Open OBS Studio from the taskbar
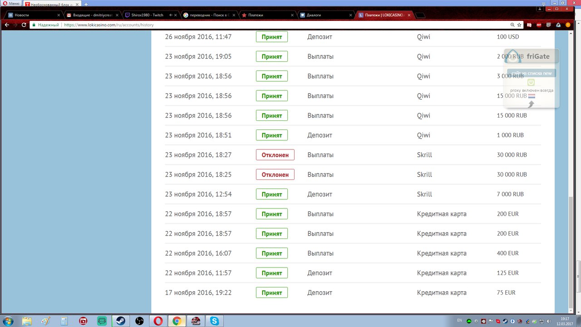The image size is (581, 327). tap(139, 321)
